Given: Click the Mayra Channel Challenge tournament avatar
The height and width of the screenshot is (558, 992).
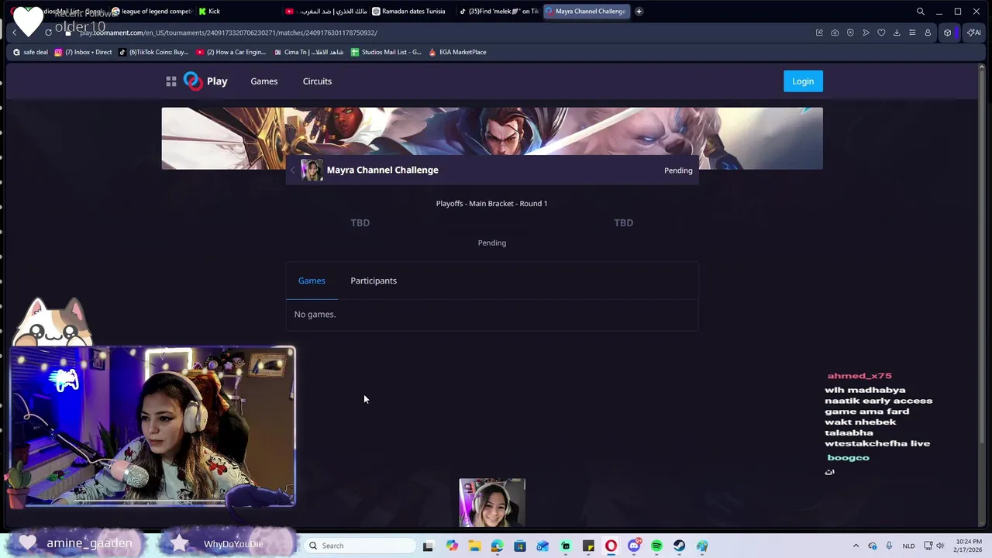Looking at the screenshot, I should [312, 170].
